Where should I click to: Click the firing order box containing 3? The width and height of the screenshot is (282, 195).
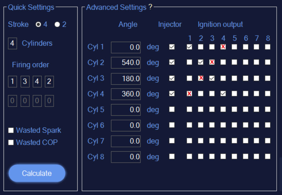[25, 82]
